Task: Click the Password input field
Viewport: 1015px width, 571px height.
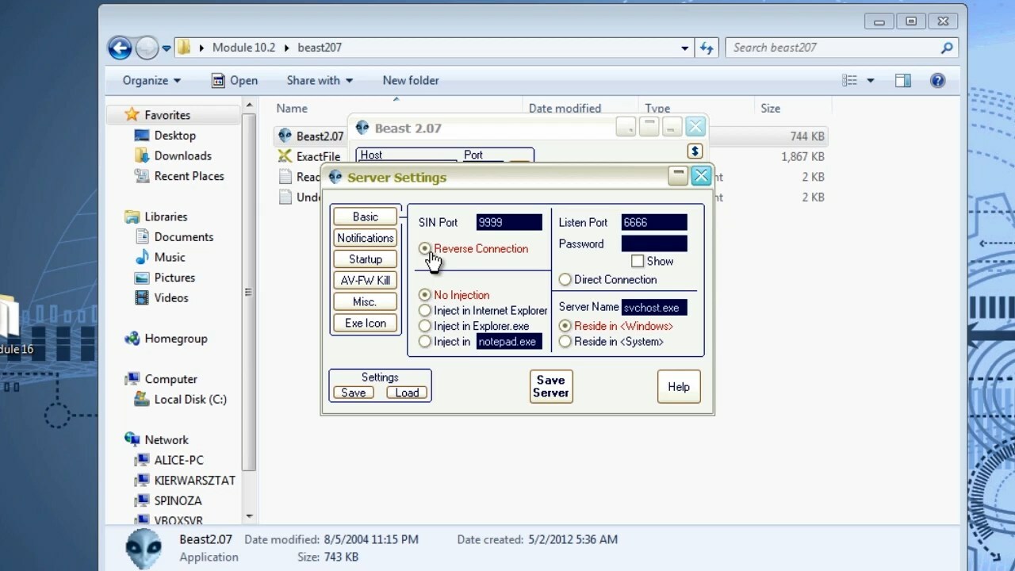Action: [654, 244]
